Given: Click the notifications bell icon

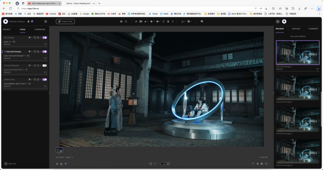Looking at the screenshot, I should [x=28, y=21].
